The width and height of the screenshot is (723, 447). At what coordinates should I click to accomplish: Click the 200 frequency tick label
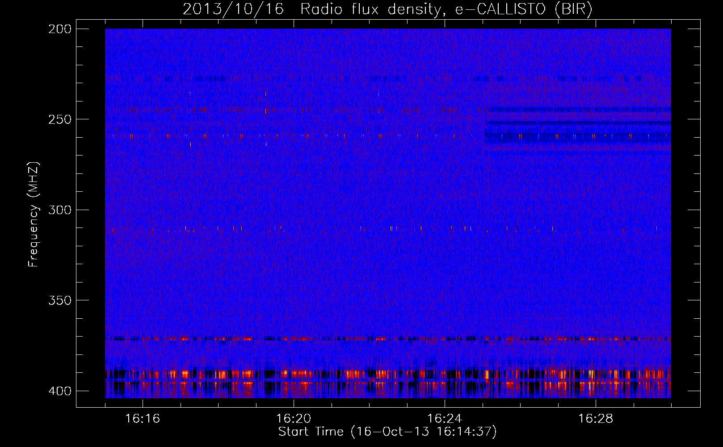pos(59,29)
